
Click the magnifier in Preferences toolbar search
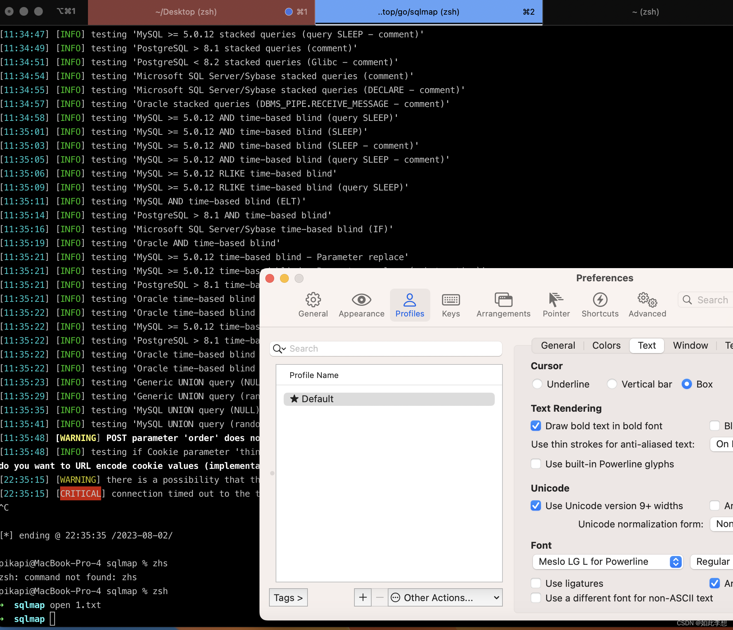coord(687,300)
